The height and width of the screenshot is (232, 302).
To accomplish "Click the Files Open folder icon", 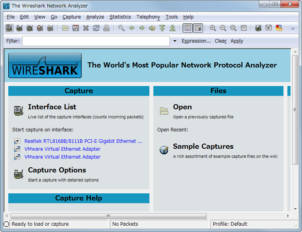I will pyautogui.click(x=164, y=111).
